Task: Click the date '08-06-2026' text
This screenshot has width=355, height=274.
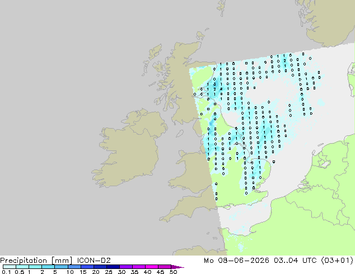Action: (244, 261)
